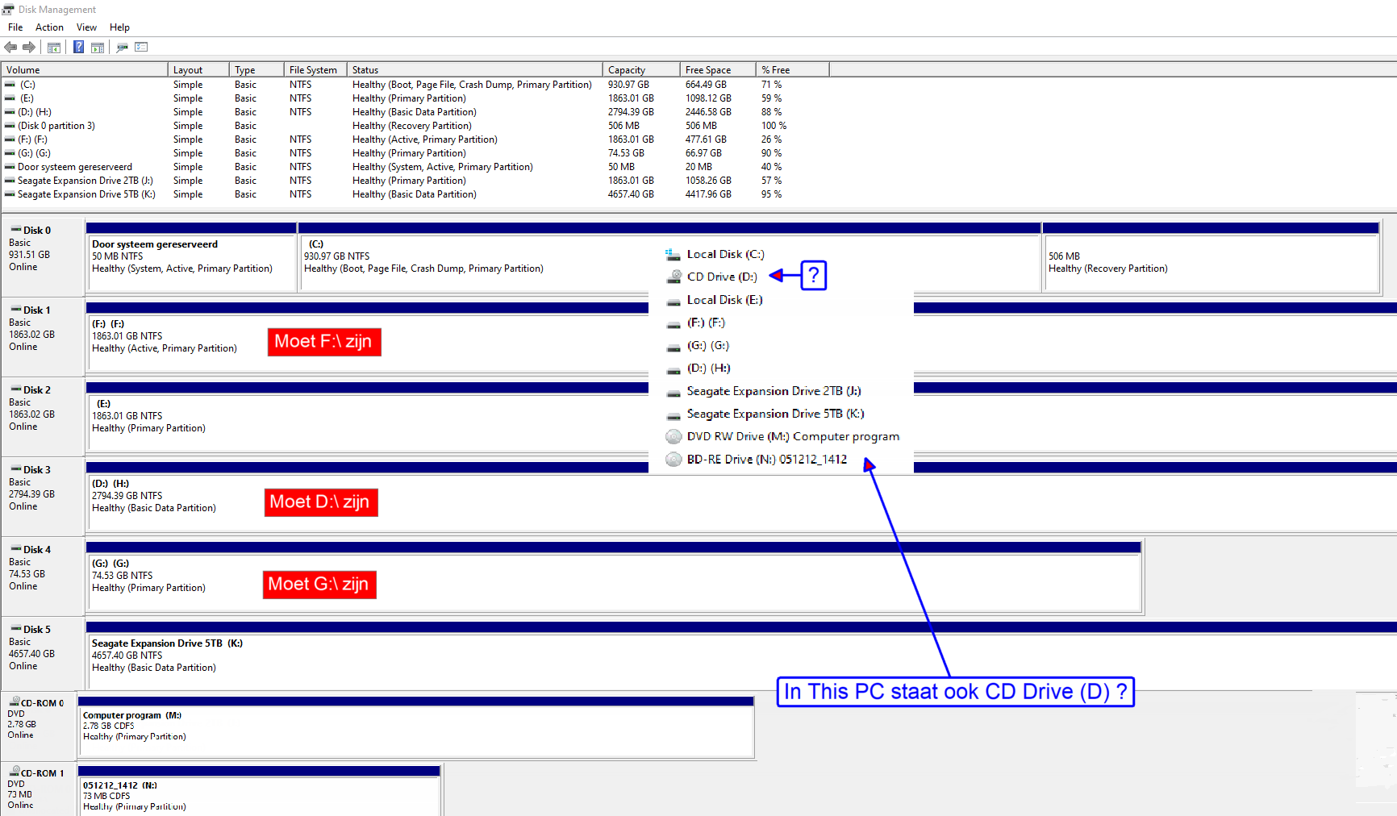Select the Local Disk (E:) entry in the drive list
1397x816 pixels.
pos(715,300)
